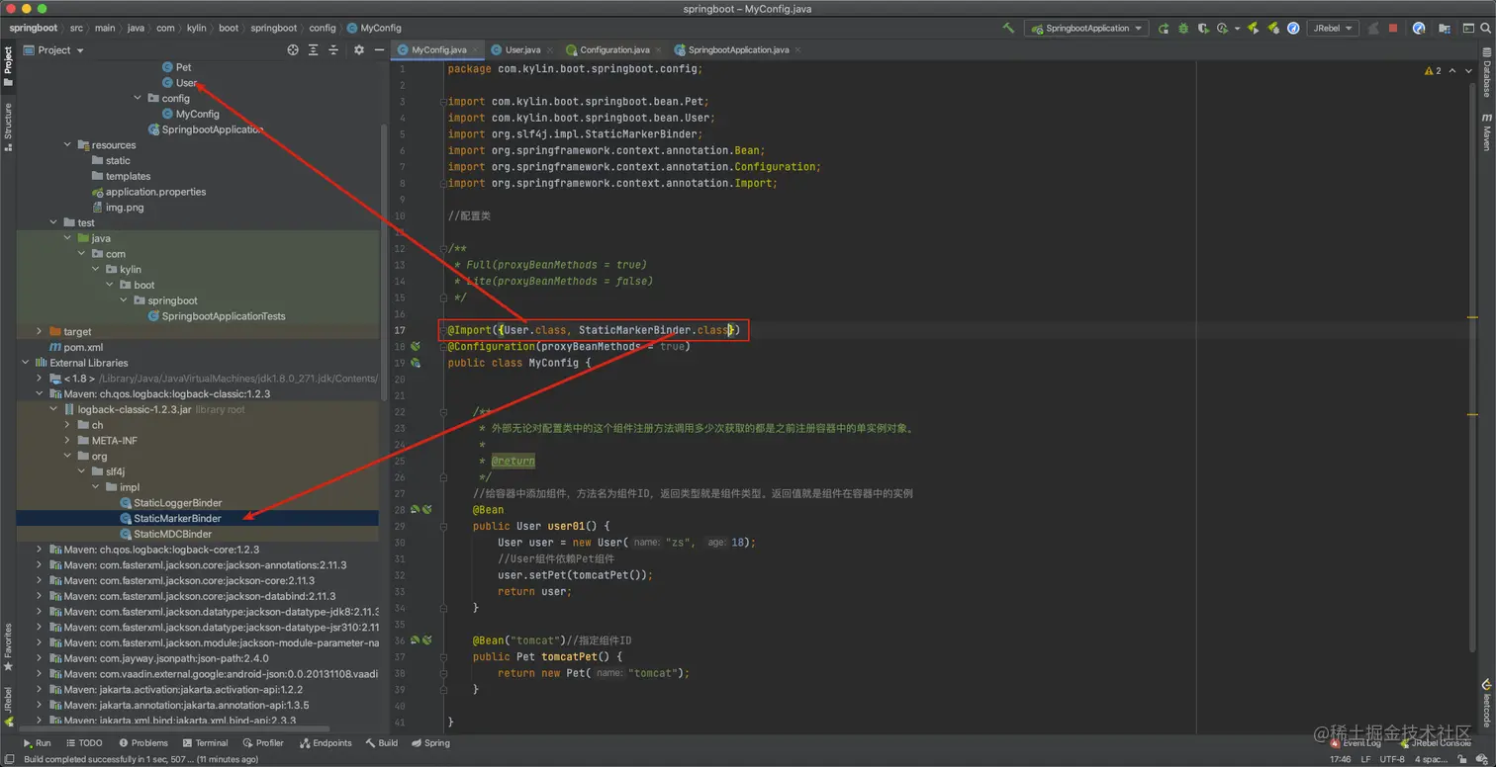Click the Select Opened File crosshair icon
Screen dimensions: 1496x767
[x=293, y=50]
